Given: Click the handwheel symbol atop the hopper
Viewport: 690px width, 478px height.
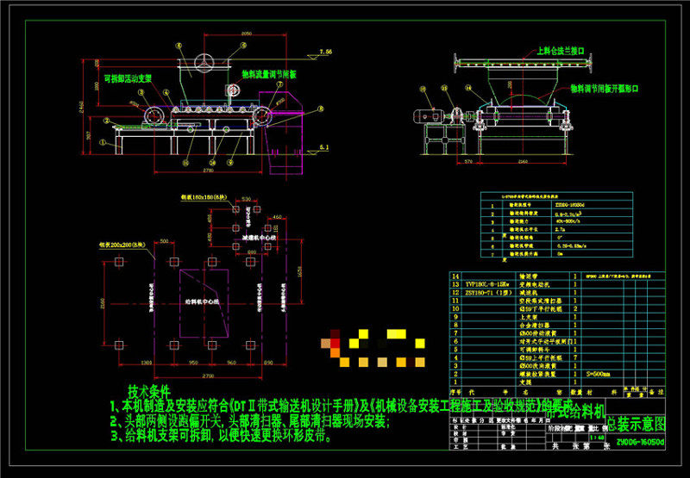Looking at the screenshot, I should coord(205,63).
